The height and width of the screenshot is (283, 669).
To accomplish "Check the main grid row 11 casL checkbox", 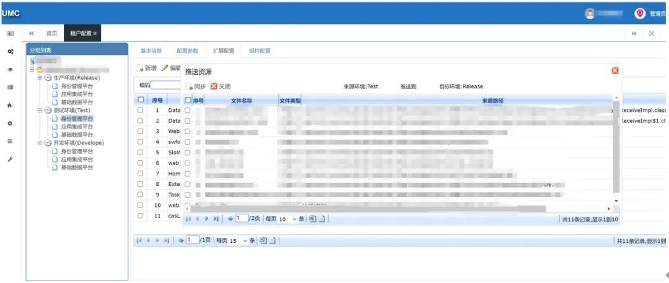I will pyautogui.click(x=141, y=216).
